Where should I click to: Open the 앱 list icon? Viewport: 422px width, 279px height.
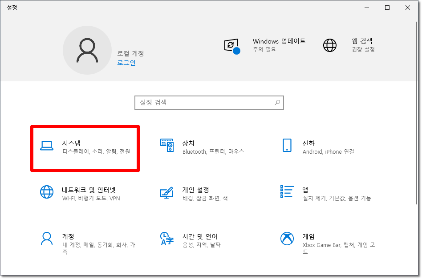[287, 191]
